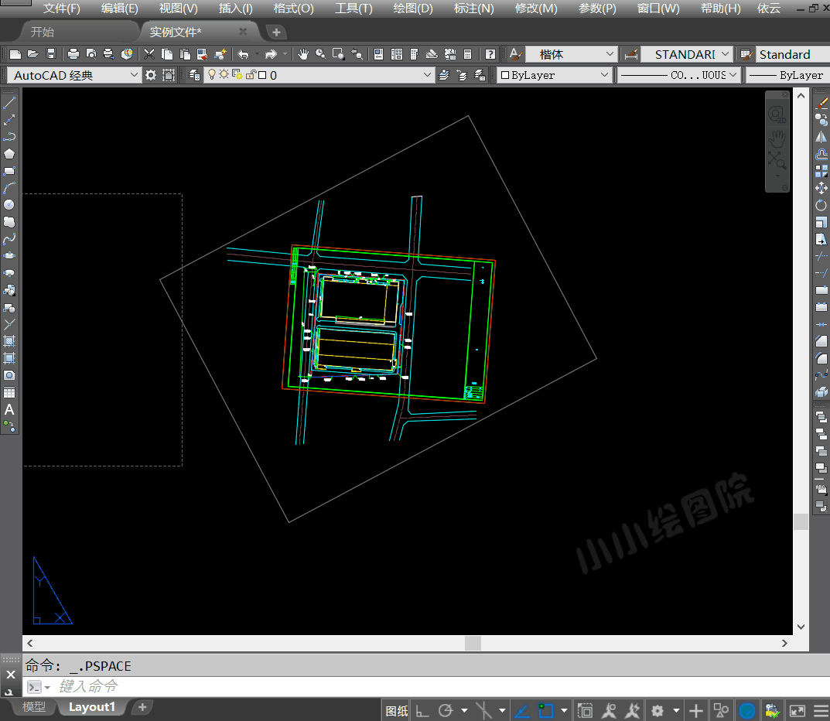The width and height of the screenshot is (830, 721).
Task: Select the Table draw tool
Action: point(9,393)
